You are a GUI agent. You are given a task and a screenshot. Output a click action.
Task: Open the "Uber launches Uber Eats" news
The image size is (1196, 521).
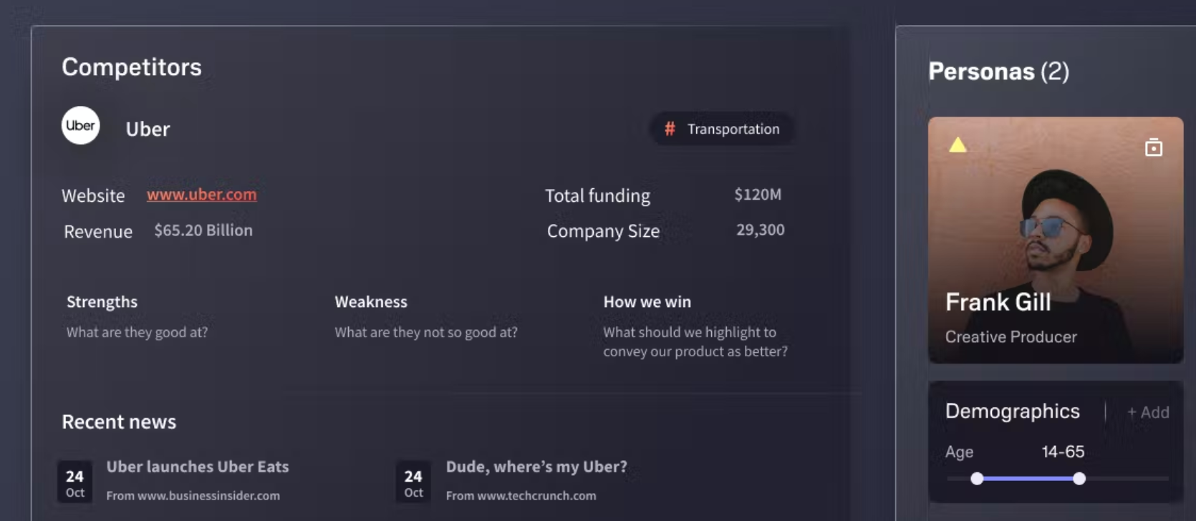click(197, 467)
